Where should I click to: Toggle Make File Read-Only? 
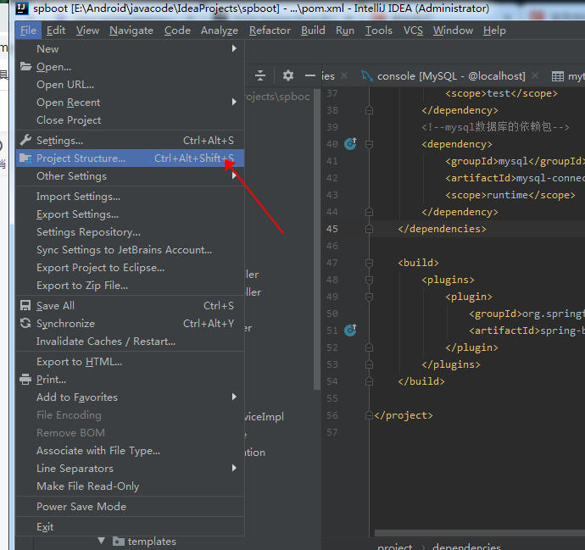coord(131,486)
